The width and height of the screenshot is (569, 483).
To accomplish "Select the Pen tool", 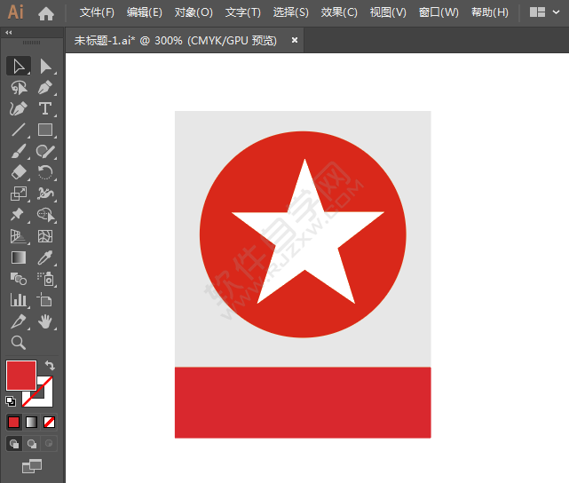I will 45,87.
